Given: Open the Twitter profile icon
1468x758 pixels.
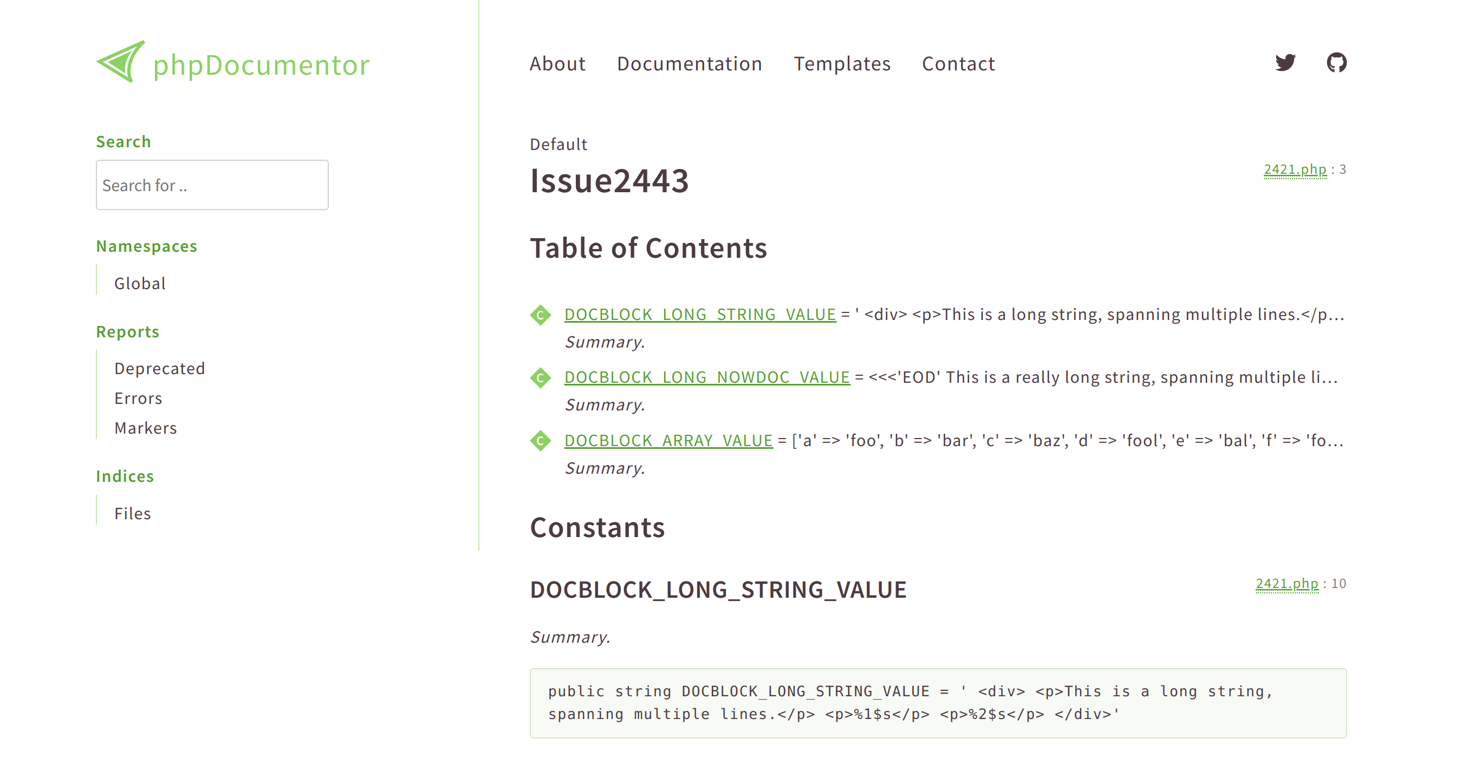Looking at the screenshot, I should 1286,63.
